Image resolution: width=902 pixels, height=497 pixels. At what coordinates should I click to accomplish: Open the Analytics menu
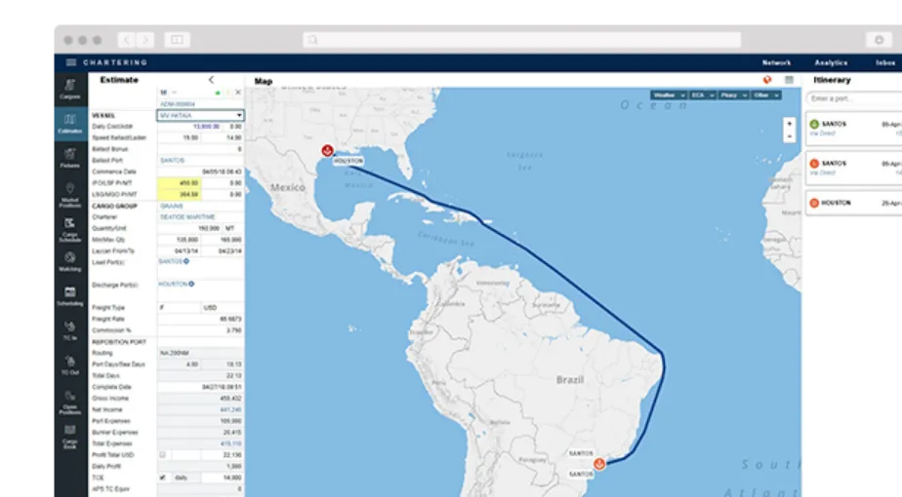coord(831,62)
